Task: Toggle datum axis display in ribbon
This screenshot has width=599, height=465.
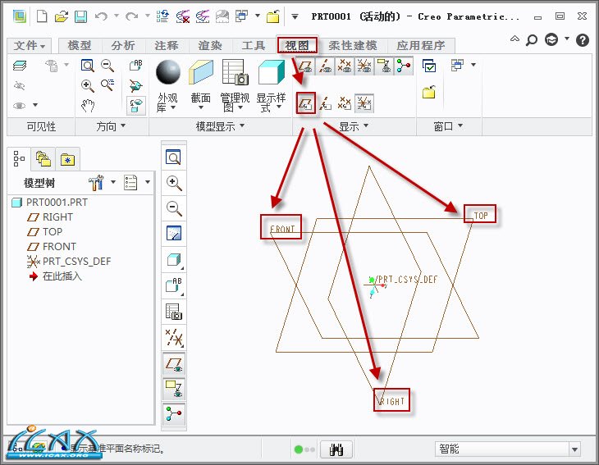Action: pos(325,66)
